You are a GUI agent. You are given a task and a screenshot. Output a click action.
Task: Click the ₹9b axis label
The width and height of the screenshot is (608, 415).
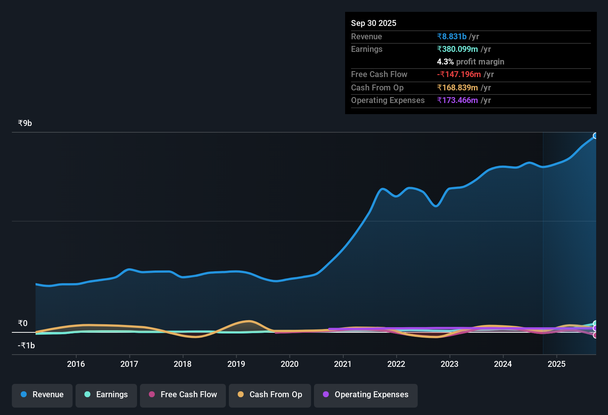(24, 123)
